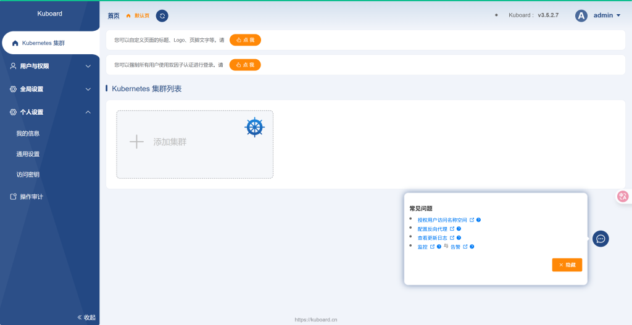Open the 查看更新日志 link
This screenshot has height=325, width=632.
click(432, 237)
